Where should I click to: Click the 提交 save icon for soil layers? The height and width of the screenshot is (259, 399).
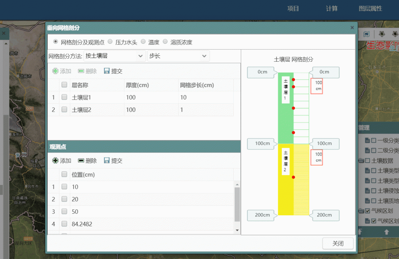pos(107,71)
